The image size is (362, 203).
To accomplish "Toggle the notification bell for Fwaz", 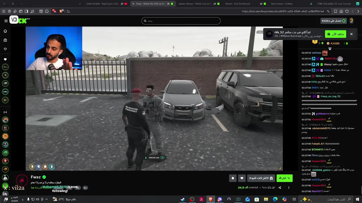I will tap(233, 178).
